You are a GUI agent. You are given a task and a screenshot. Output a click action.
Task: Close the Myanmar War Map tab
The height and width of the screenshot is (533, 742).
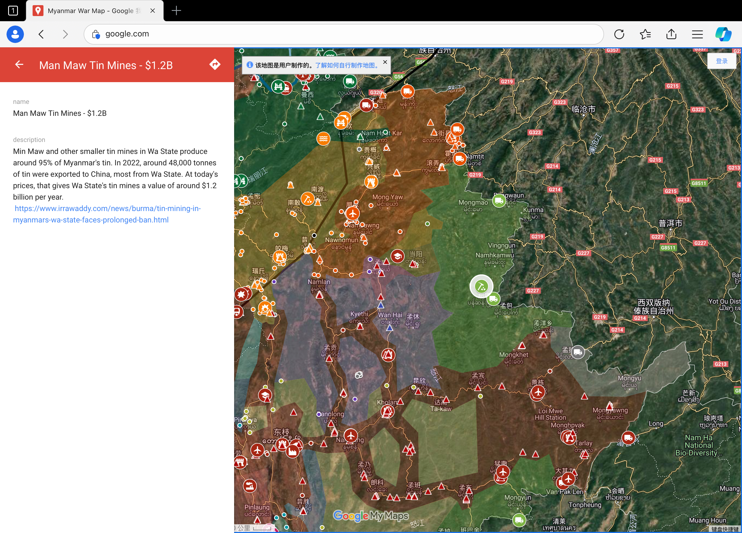click(152, 11)
